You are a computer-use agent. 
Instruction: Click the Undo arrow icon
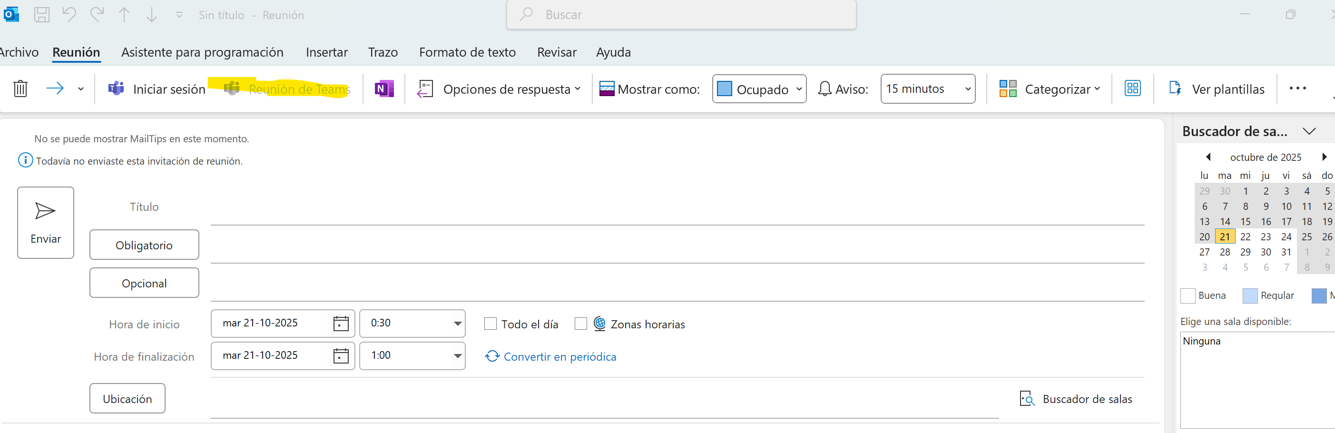69,15
